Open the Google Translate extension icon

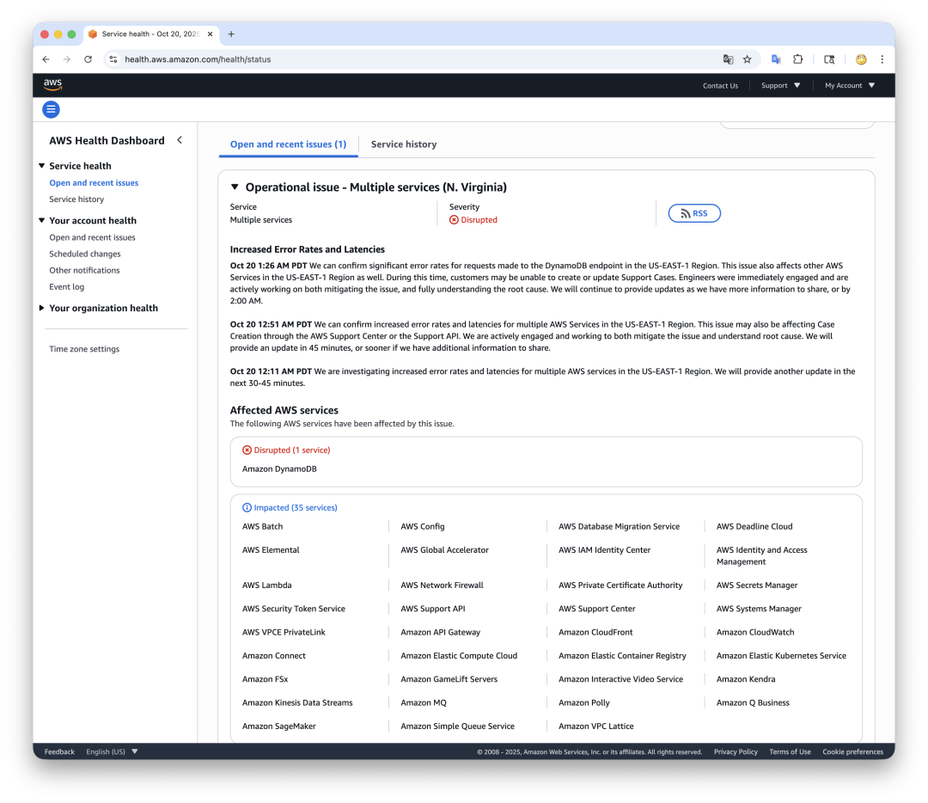(776, 59)
